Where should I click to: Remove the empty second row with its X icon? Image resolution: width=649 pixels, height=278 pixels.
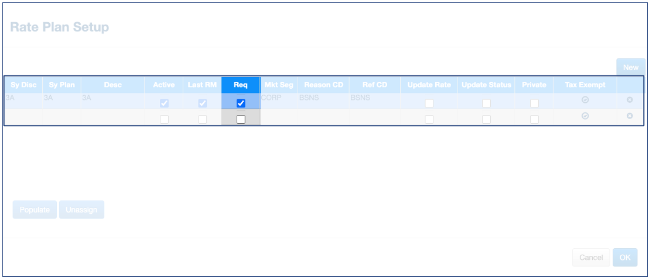point(630,116)
